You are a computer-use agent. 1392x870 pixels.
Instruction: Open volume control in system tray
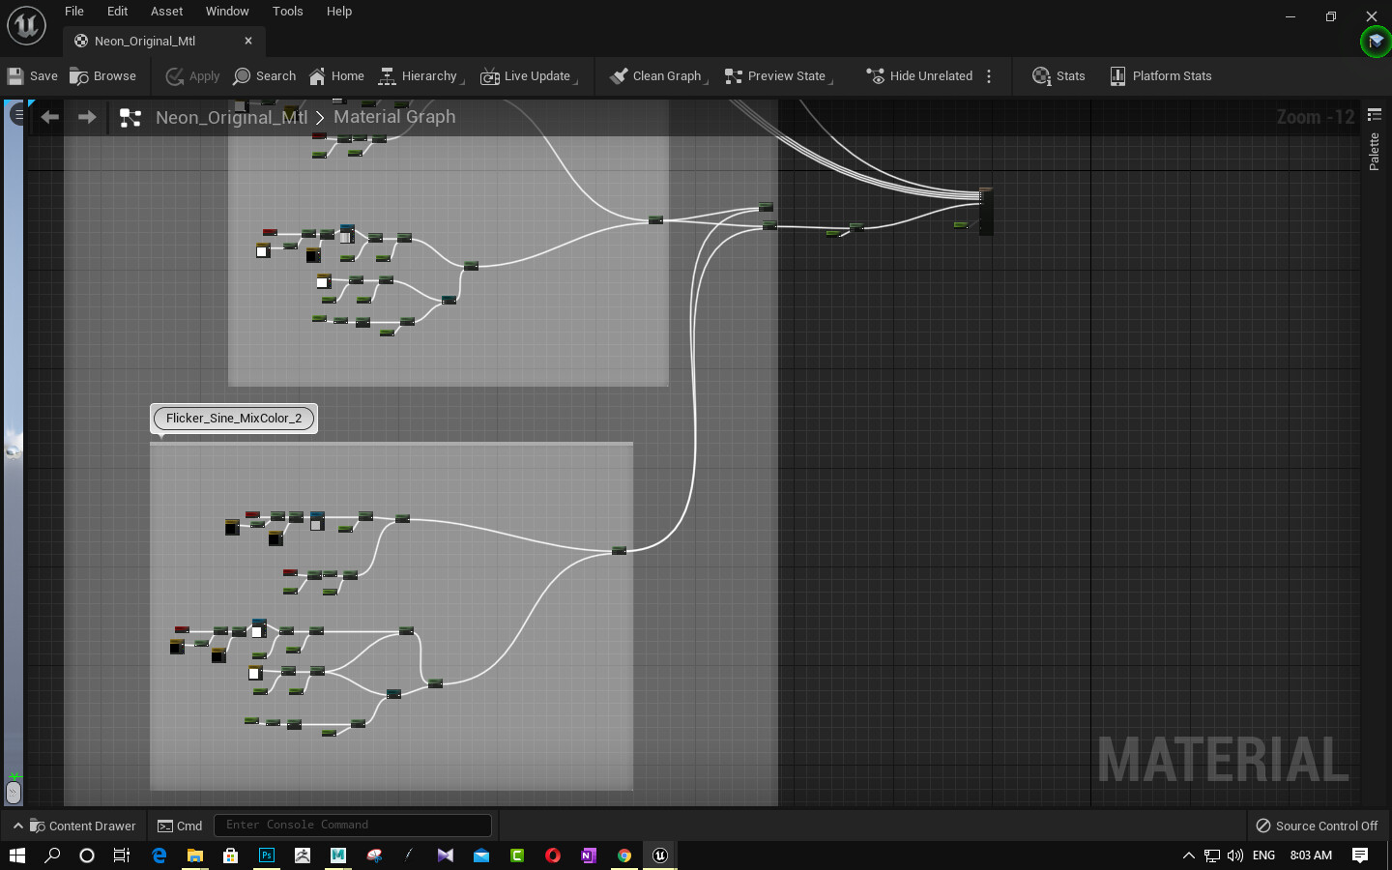coord(1234,855)
